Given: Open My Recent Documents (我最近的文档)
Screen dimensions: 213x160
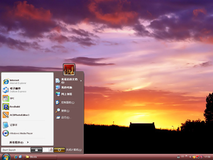Looking at the screenshot, I should click(67, 81).
